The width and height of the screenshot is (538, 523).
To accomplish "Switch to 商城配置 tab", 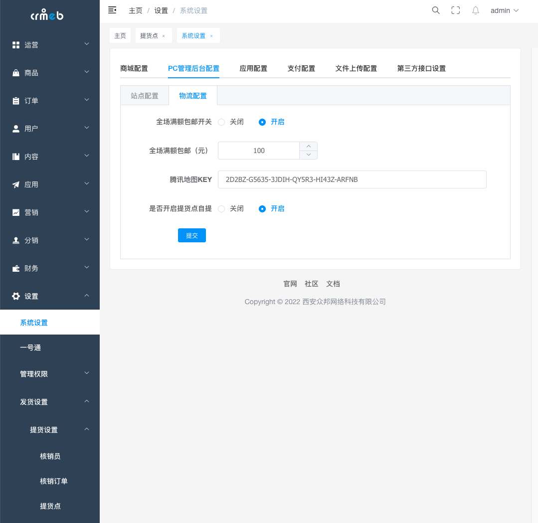I will click(x=134, y=68).
